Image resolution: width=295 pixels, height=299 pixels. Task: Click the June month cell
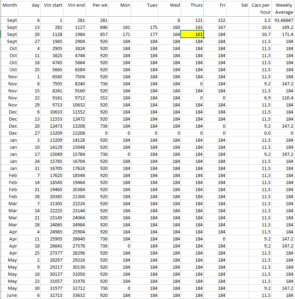click(10, 295)
